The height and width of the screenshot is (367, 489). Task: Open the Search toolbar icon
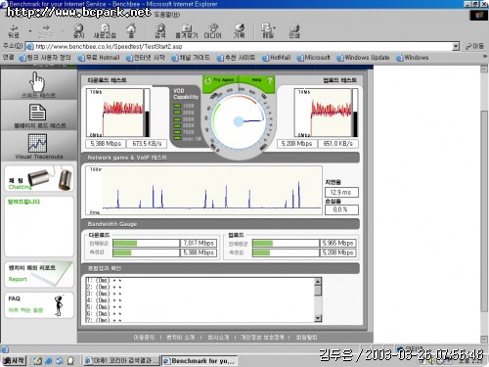(x=160, y=28)
